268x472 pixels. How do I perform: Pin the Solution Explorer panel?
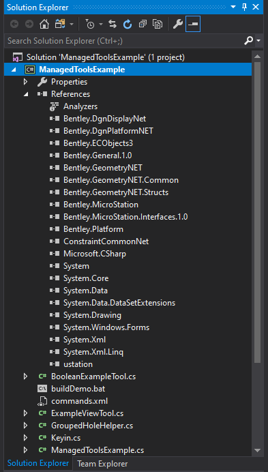pyautogui.click(x=245, y=7)
